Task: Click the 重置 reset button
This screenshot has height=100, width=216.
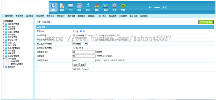Action: click(x=83, y=65)
